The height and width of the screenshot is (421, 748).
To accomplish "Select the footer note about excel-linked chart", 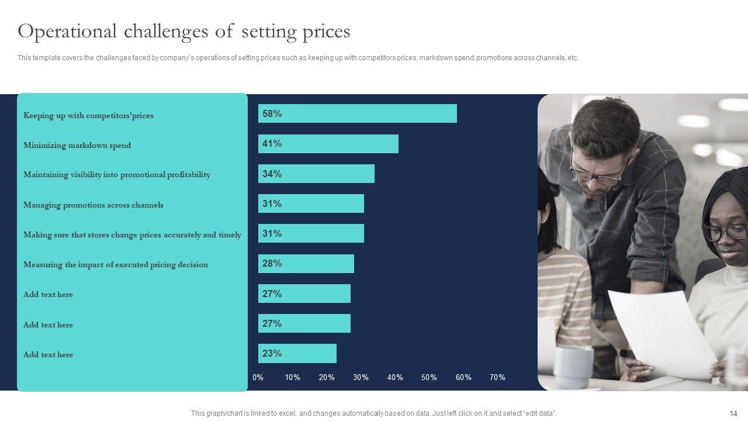I will 374,413.
